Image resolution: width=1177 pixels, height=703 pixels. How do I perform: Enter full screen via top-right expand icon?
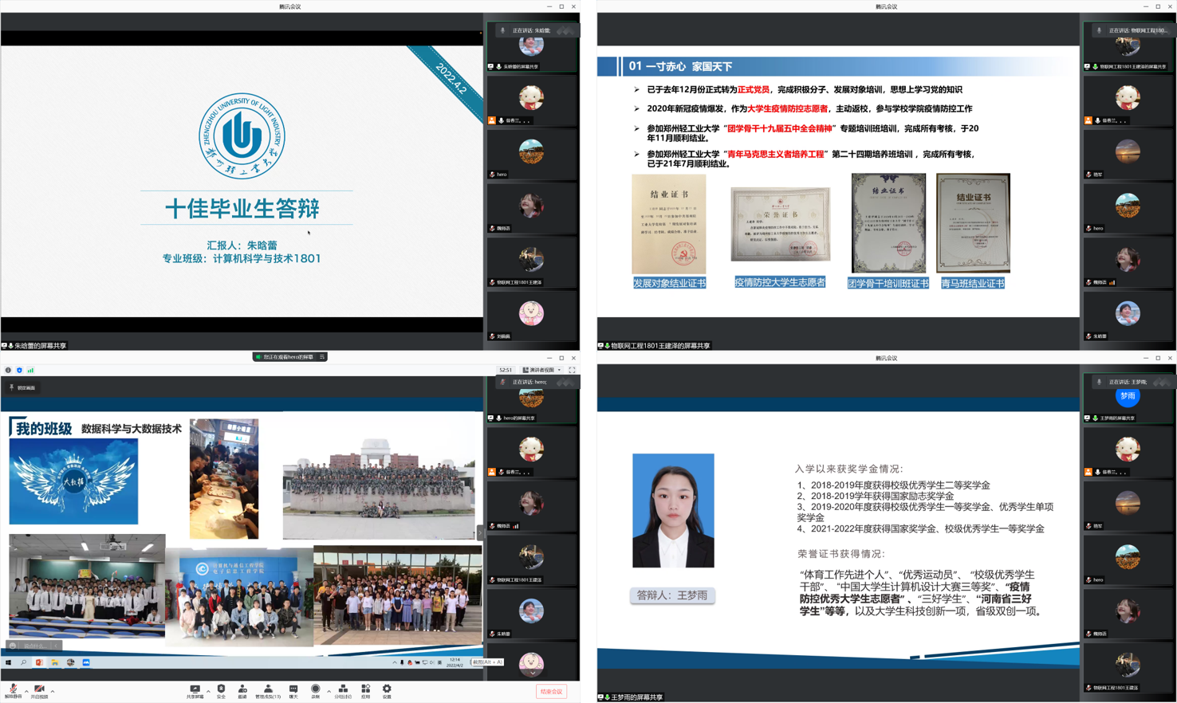tap(572, 370)
